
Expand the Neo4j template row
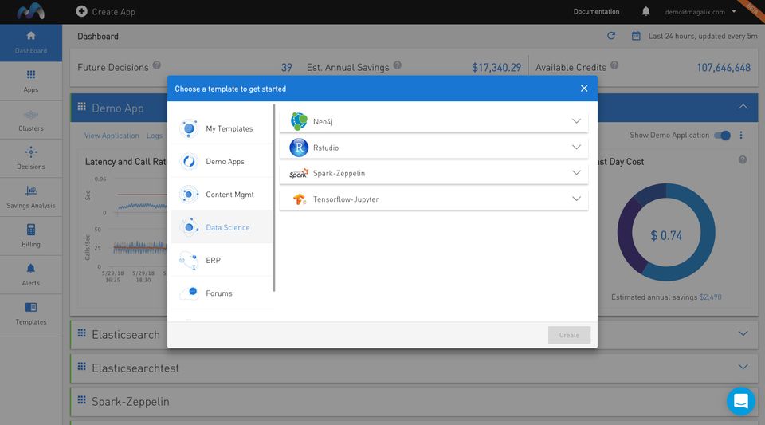pos(576,121)
